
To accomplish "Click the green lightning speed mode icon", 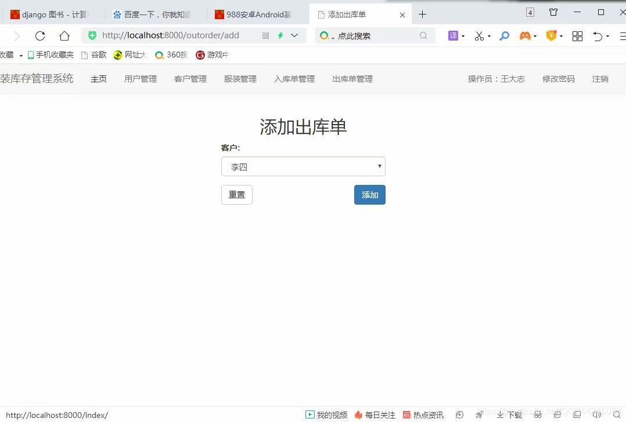I will [x=280, y=35].
